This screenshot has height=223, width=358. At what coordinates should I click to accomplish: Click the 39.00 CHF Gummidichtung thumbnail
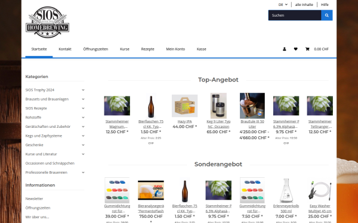click(x=117, y=190)
